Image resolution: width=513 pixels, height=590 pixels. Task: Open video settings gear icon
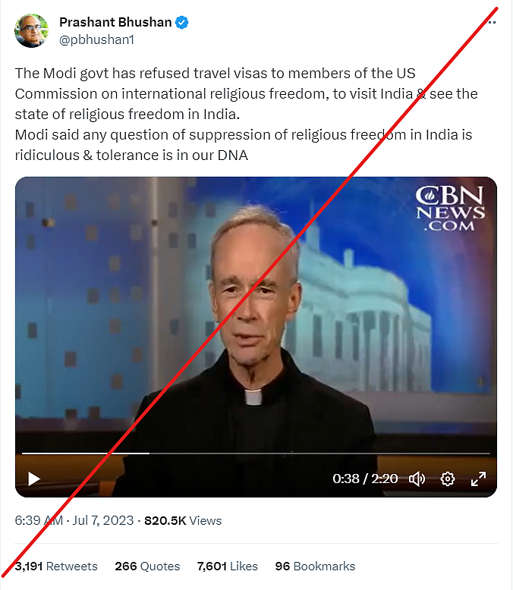point(448,479)
